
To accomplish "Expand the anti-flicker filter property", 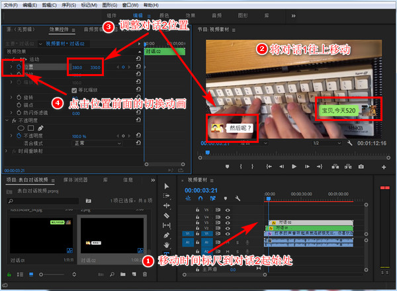I will point(11,112).
